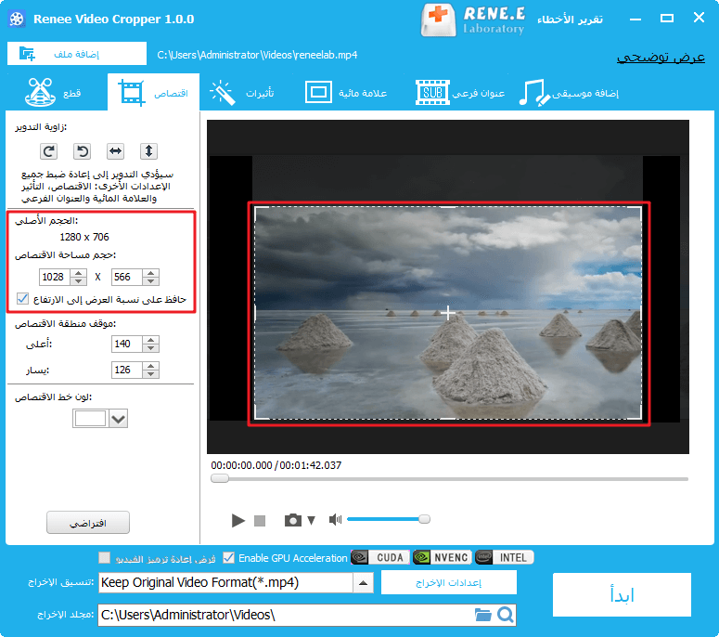
Task: Decrease crop width with the down arrow
Action: (79, 280)
